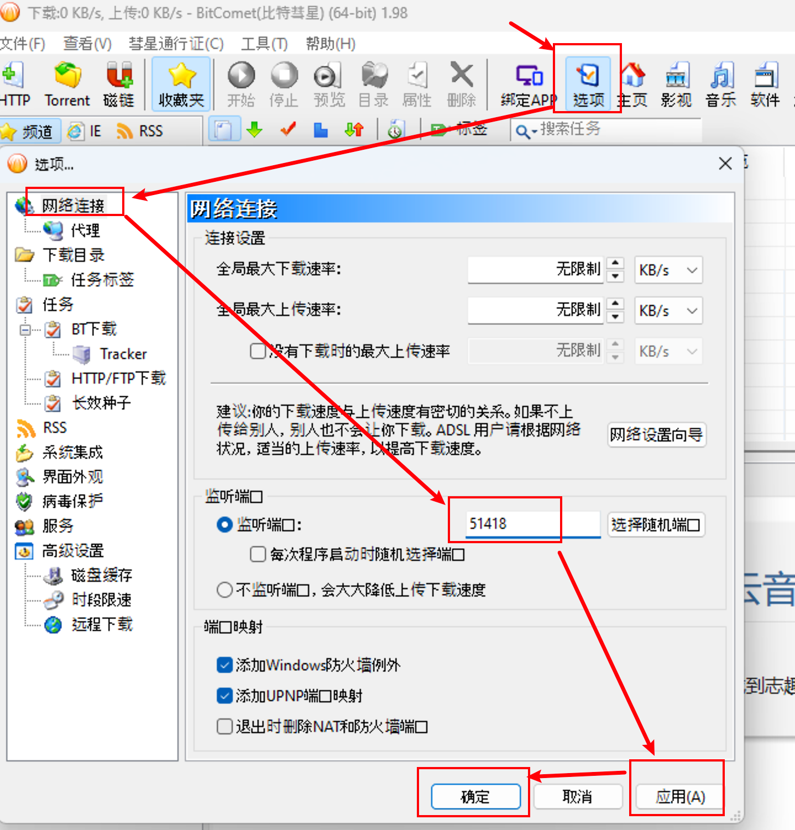Click the 预览 preview icon
The height and width of the screenshot is (830, 795).
[x=329, y=85]
